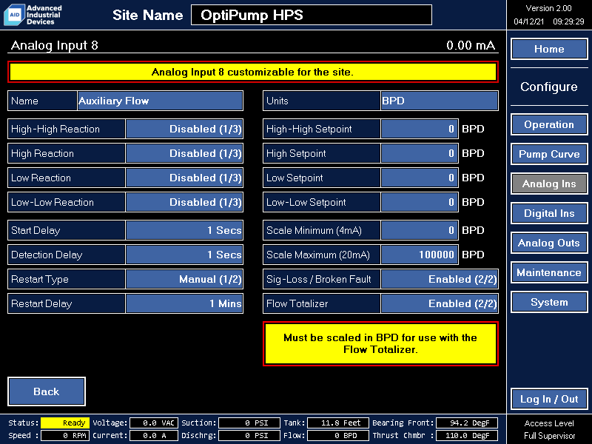592x444 pixels.
Task: Edit the Units field BPD
Action: point(440,101)
